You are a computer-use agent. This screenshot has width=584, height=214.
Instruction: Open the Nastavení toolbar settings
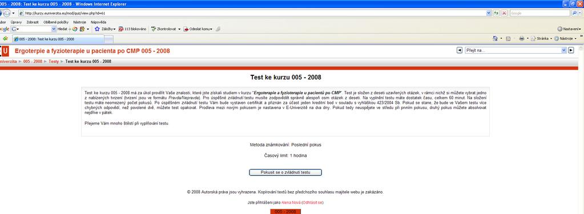click(569, 29)
